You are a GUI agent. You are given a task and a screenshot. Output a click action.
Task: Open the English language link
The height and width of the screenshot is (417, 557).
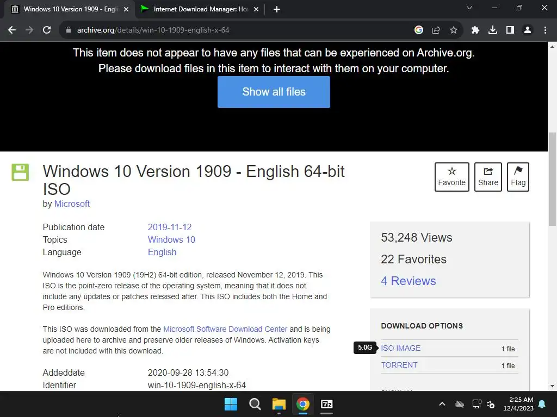(162, 252)
